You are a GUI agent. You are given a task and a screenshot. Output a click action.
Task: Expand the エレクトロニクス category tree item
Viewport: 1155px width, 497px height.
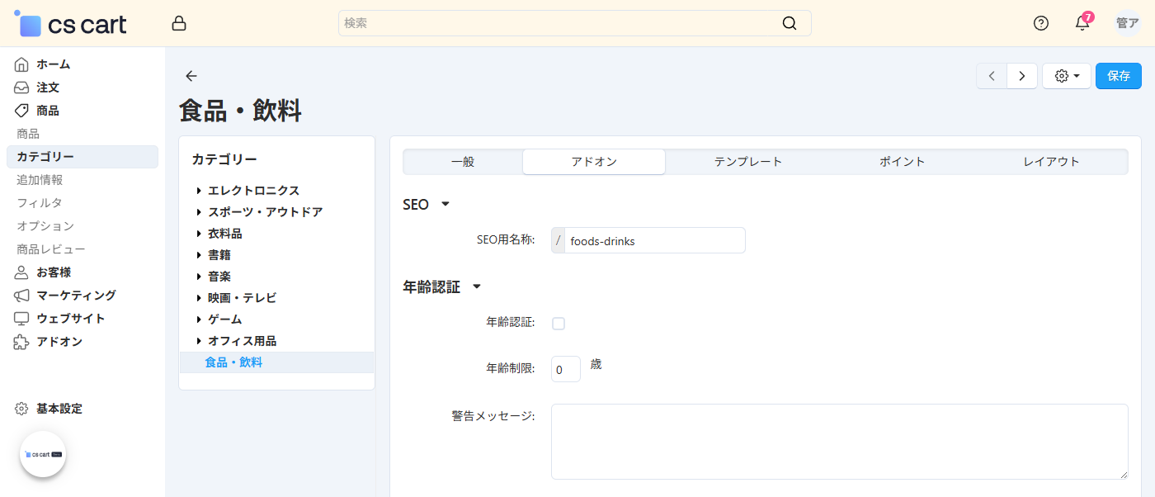pos(198,190)
